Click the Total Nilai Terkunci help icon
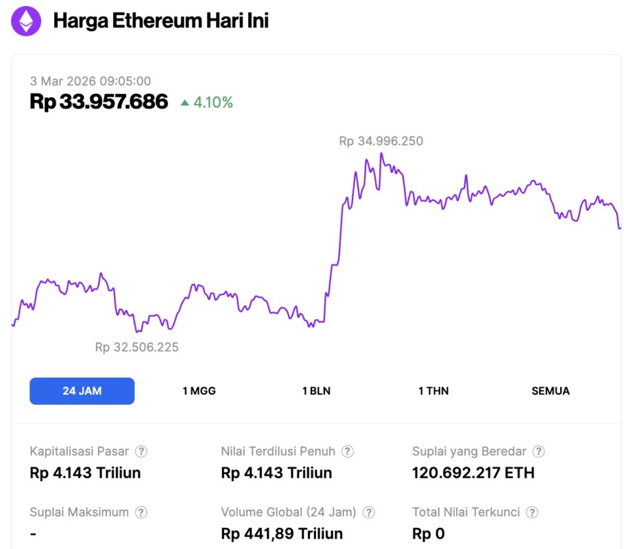This screenshot has height=549, width=624. click(532, 512)
